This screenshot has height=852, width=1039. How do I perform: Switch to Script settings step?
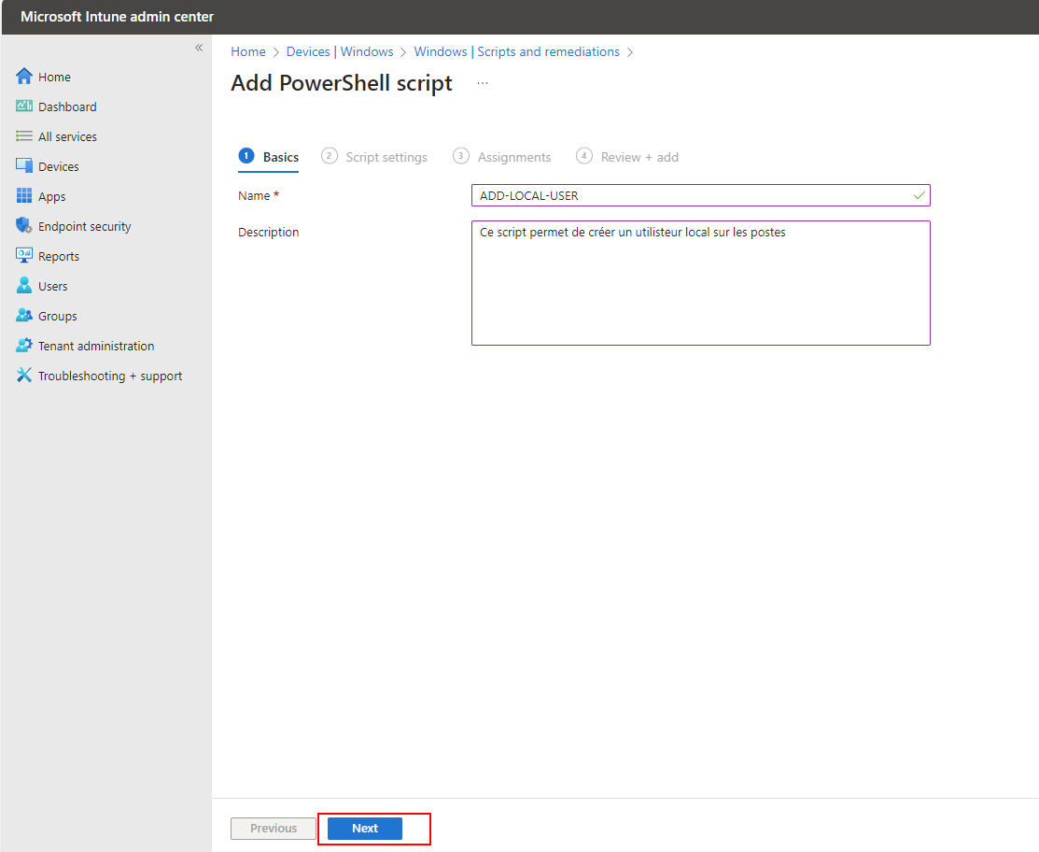374,157
